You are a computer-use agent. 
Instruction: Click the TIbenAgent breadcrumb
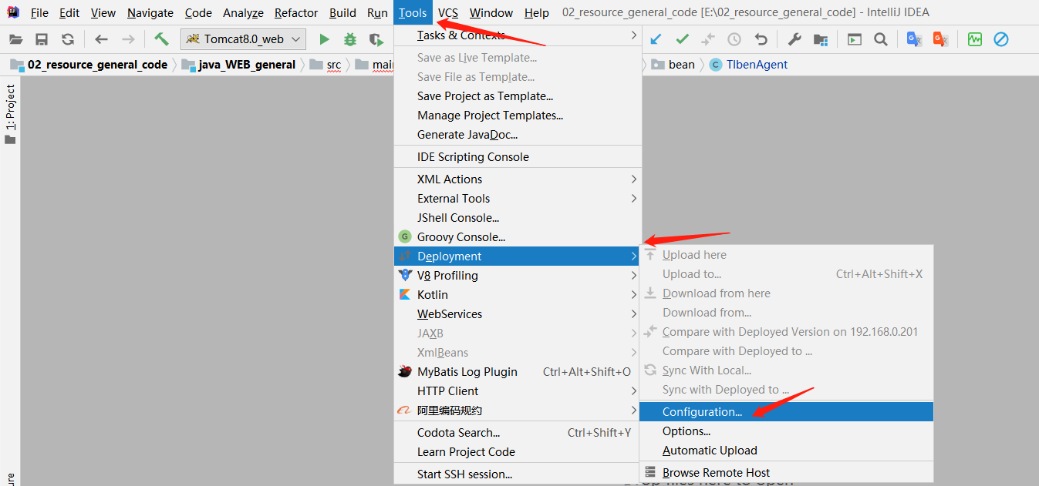coord(749,65)
